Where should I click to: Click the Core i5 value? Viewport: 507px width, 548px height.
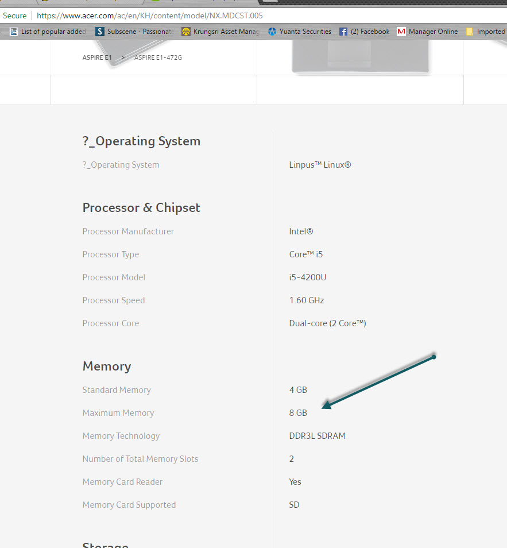tap(305, 254)
